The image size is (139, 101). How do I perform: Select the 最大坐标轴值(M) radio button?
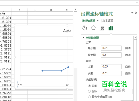click(x=89, y=97)
